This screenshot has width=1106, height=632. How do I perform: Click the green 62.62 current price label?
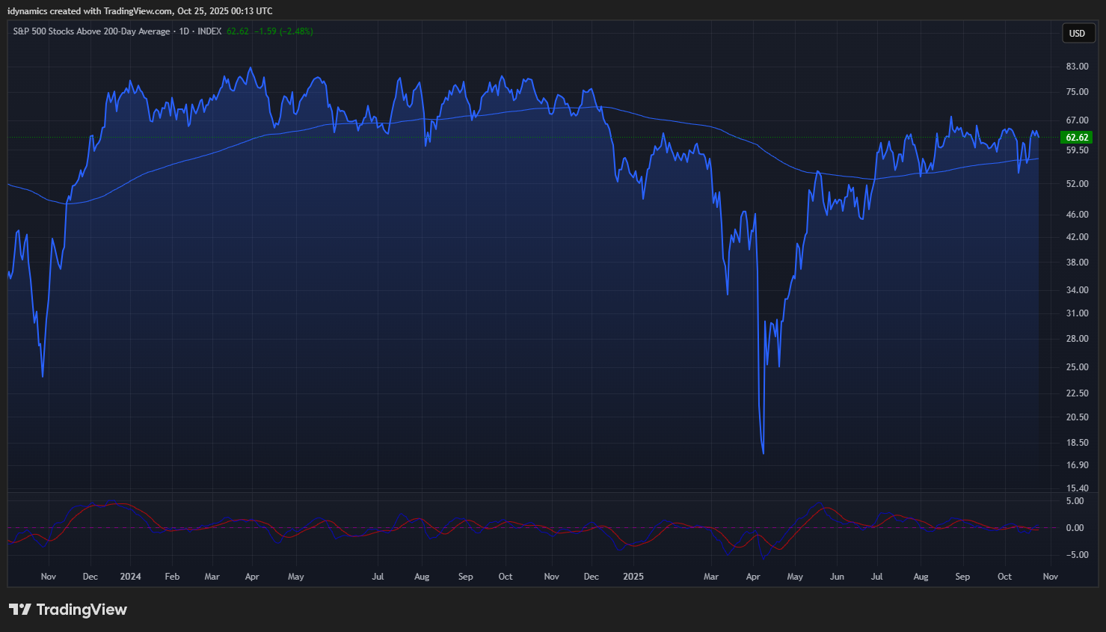tap(1077, 138)
